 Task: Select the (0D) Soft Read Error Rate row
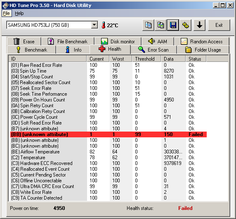pos(109,123)
